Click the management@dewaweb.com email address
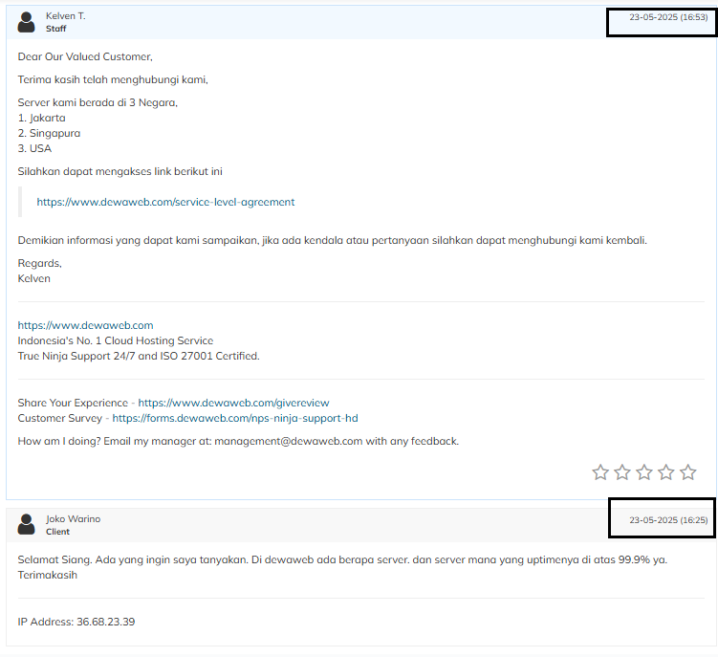Viewport: 718px width, 657px height. [288, 442]
